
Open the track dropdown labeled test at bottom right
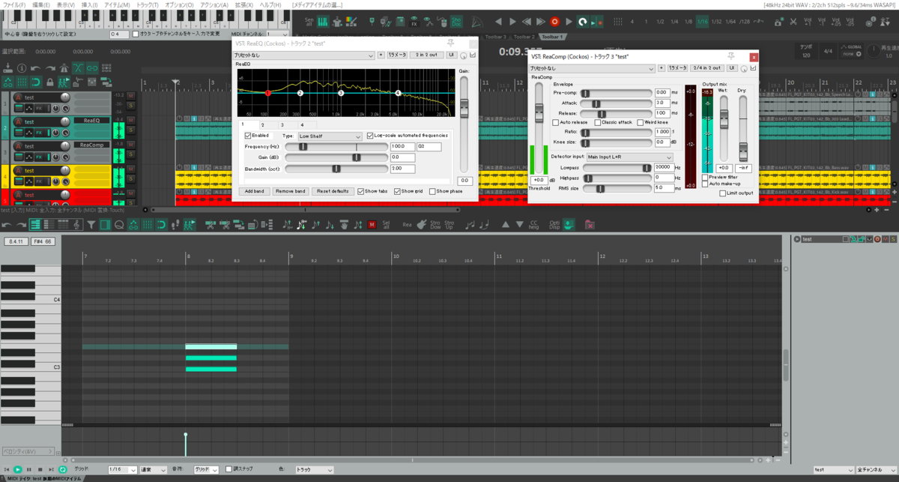pos(833,470)
